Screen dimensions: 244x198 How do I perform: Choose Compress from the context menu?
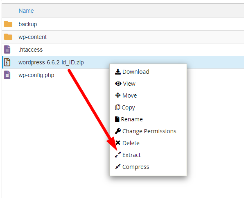[136, 167]
